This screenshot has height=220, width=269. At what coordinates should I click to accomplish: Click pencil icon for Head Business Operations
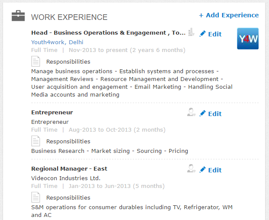pyautogui.click(x=202, y=34)
